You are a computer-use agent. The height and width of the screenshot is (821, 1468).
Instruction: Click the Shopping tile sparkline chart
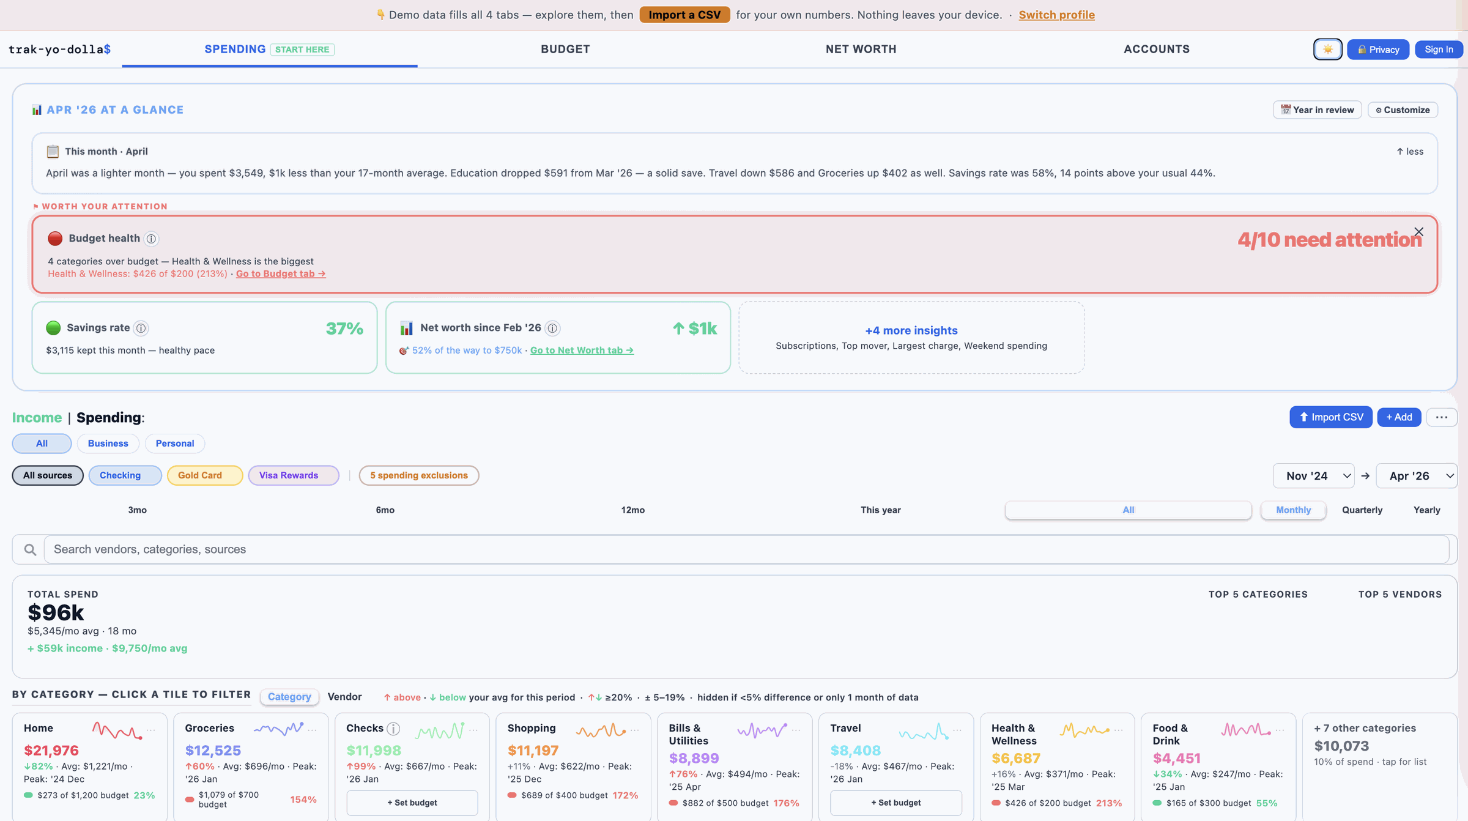tap(601, 730)
